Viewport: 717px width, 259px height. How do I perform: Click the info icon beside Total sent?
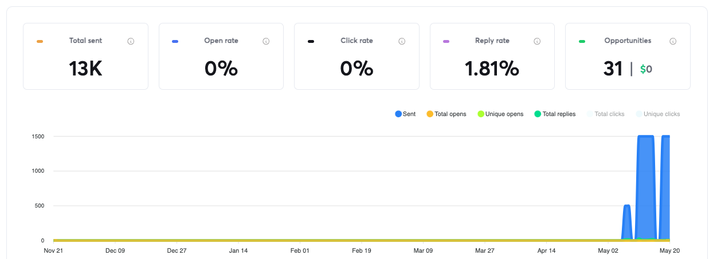pos(131,41)
